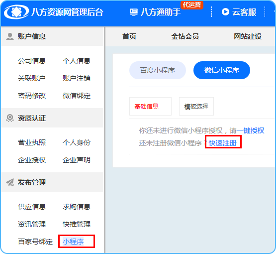Switch to 百度小程序 pill tab

(x=158, y=70)
